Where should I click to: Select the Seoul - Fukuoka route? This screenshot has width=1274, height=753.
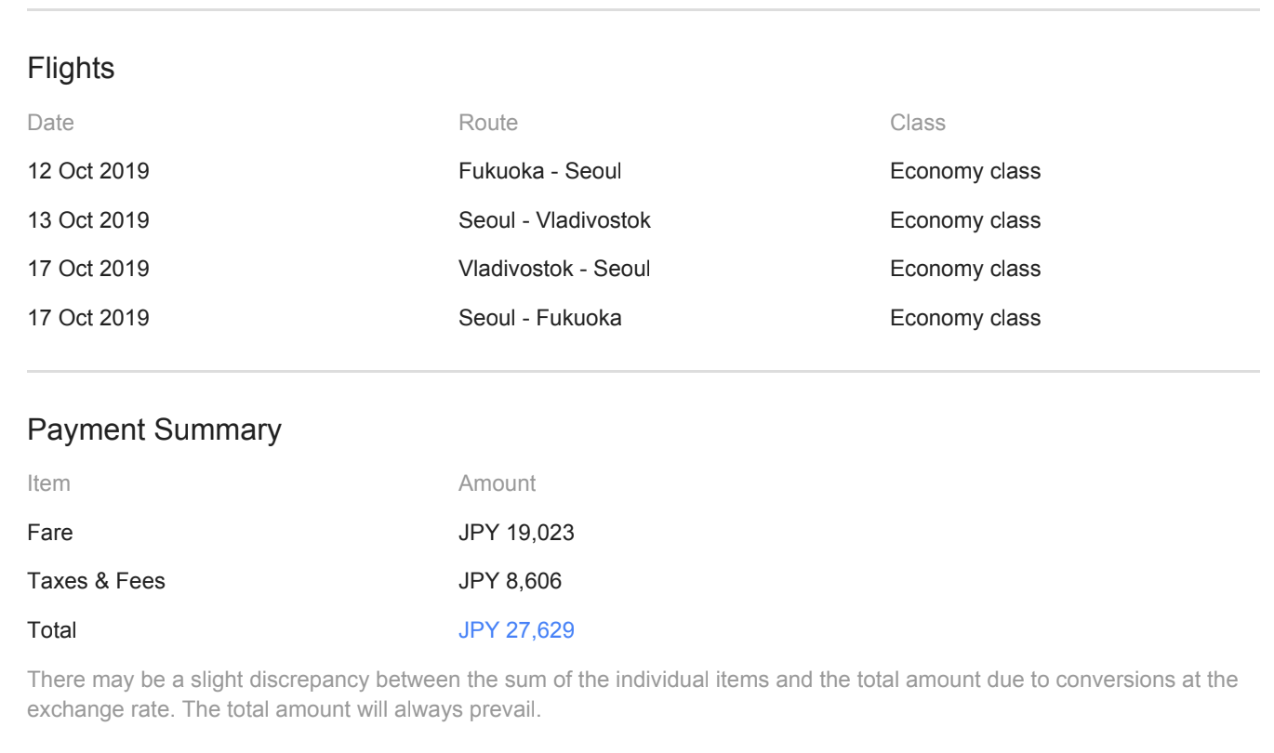click(539, 318)
